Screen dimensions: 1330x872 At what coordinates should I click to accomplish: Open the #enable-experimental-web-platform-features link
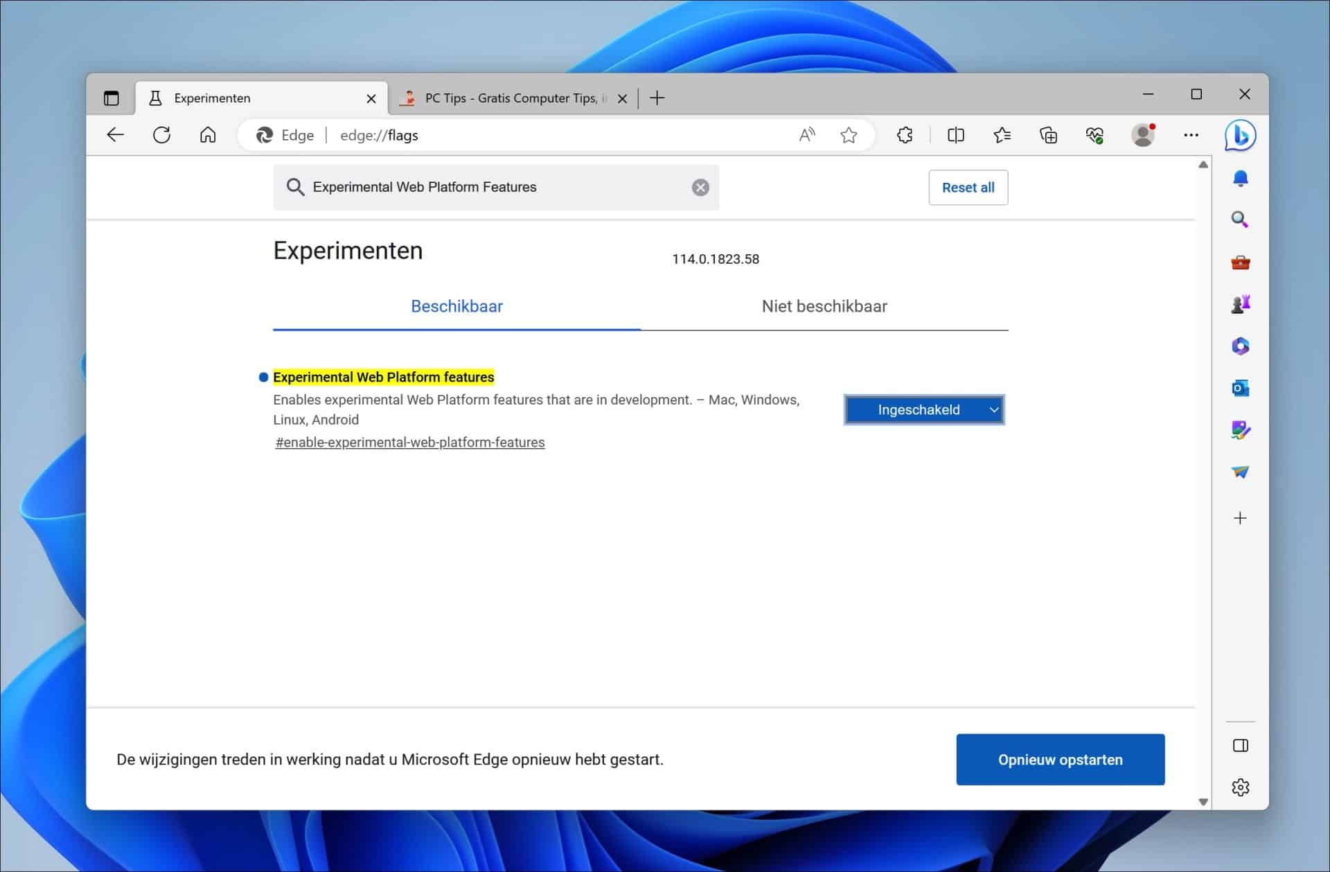[x=409, y=442]
